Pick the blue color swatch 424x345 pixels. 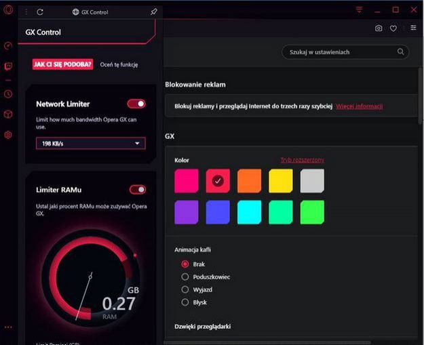click(218, 212)
